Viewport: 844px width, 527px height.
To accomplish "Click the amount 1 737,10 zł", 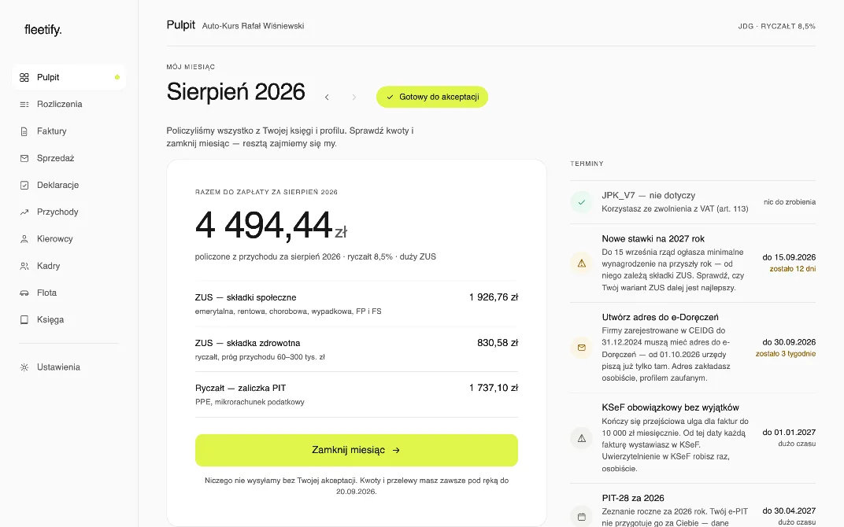I will point(494,388).
